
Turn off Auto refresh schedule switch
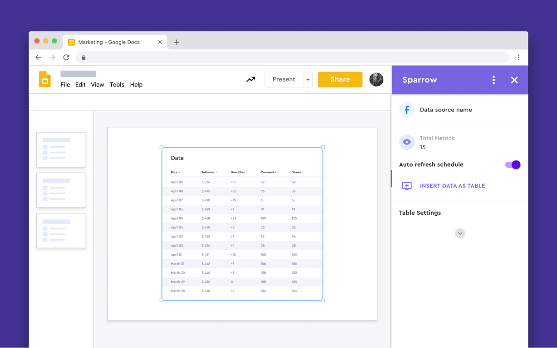tap(513, 164)
